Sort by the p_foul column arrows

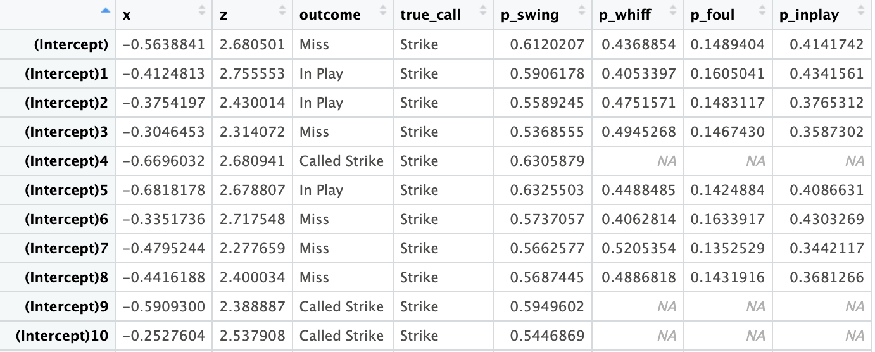pos(763,11)
